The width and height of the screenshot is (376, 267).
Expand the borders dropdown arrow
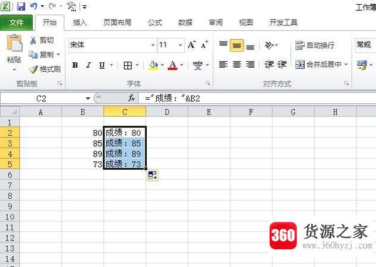click(137, 65)
